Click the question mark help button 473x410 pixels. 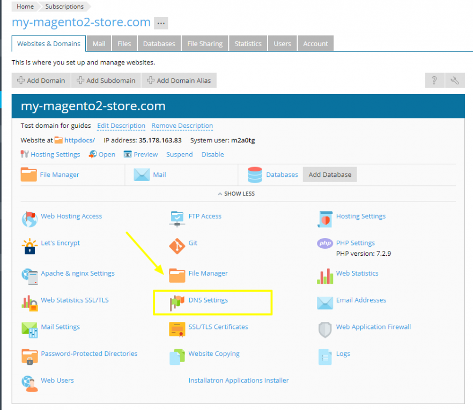pyautogui.click(x=434, y=81)
